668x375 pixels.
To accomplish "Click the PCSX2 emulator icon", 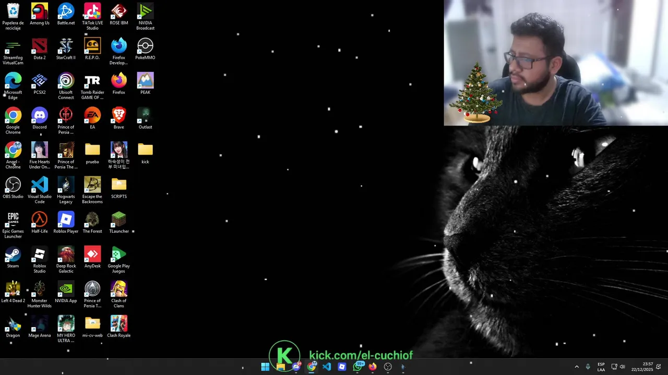I will point(40,84).
